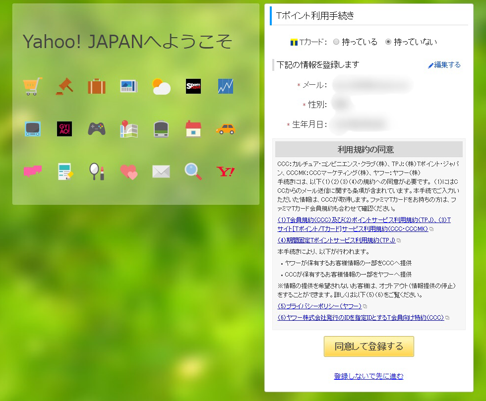Click the magnifying glass search icon
This screenshot has width=486, height=401.
pos(193,172)
